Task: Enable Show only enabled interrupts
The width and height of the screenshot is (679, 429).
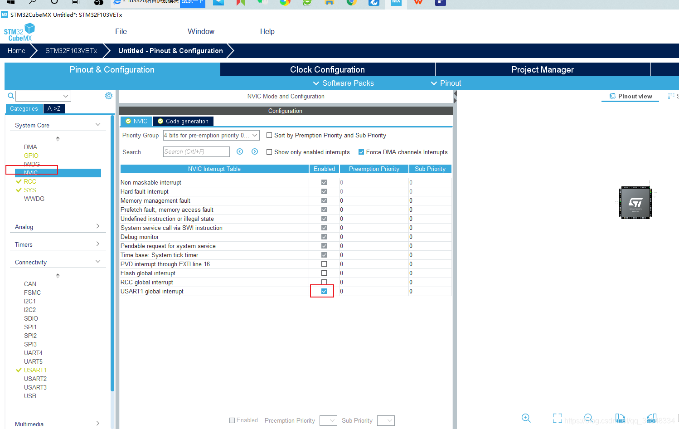Action: (x=269, y=152)
